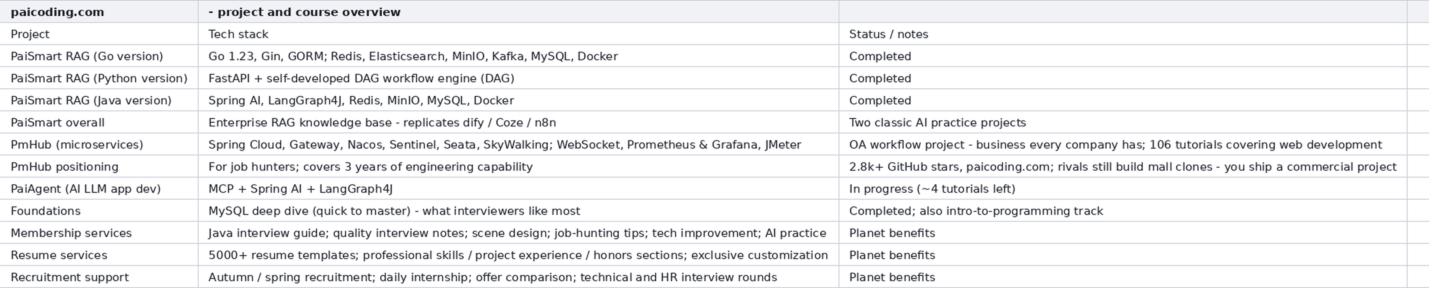Click the 'PaiSmart RAG (Java version)' cell

coord(99,100)
